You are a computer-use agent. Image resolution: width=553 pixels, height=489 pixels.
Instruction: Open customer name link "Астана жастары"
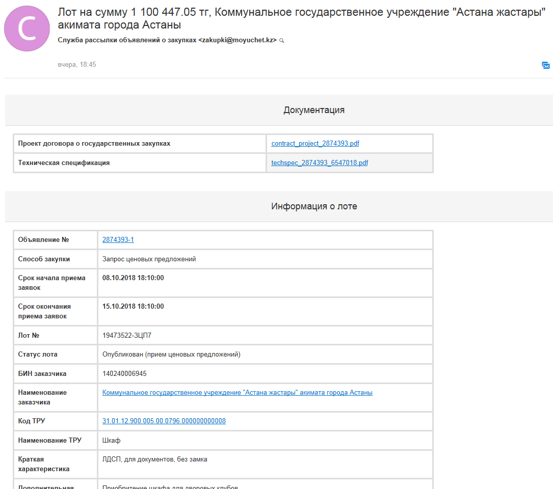click(238, 393)
